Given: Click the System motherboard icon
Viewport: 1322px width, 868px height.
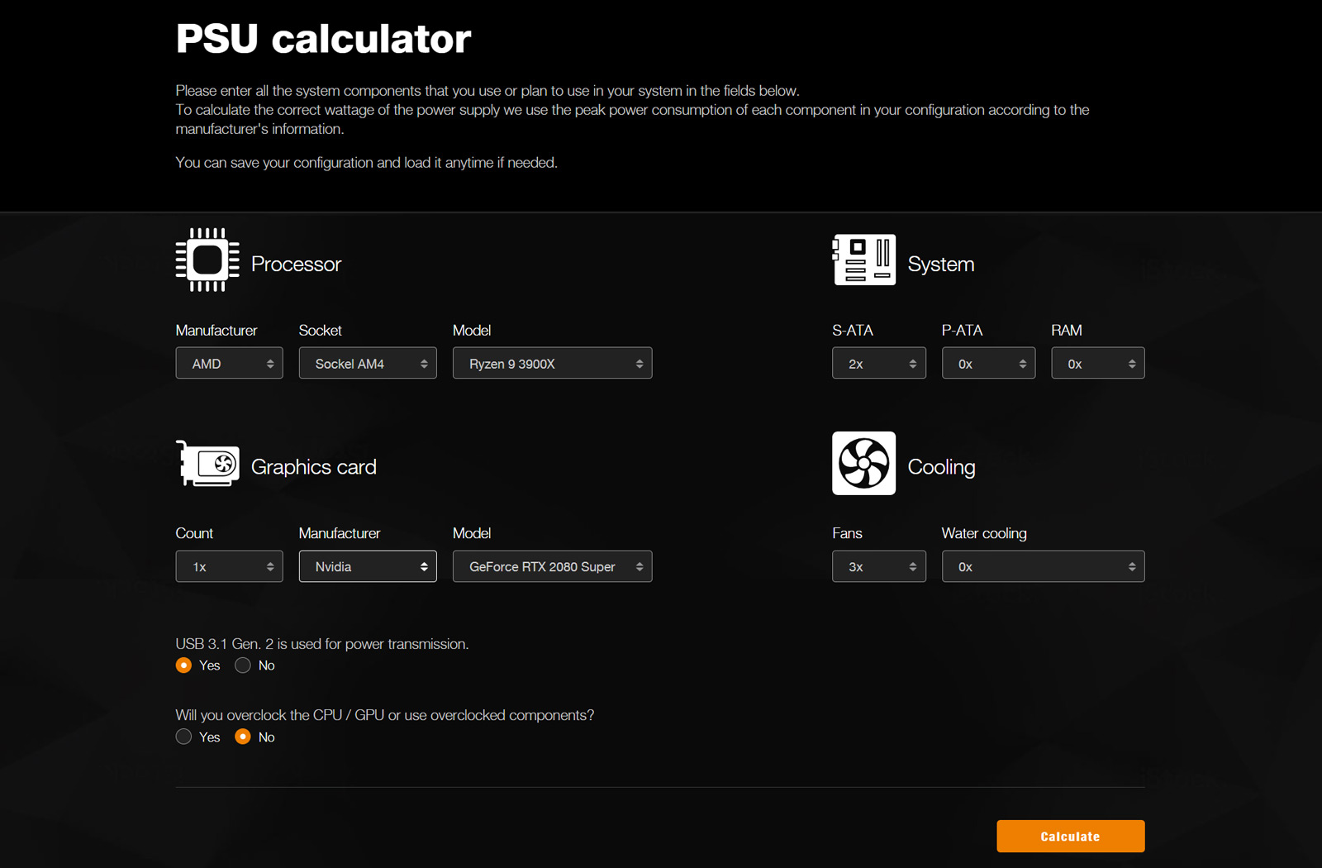Looking at the screenshot, I should tap(863, 260).
